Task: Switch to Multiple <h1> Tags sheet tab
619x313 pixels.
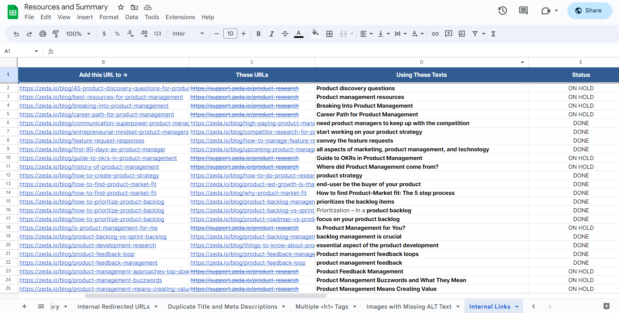Action: 322,307
